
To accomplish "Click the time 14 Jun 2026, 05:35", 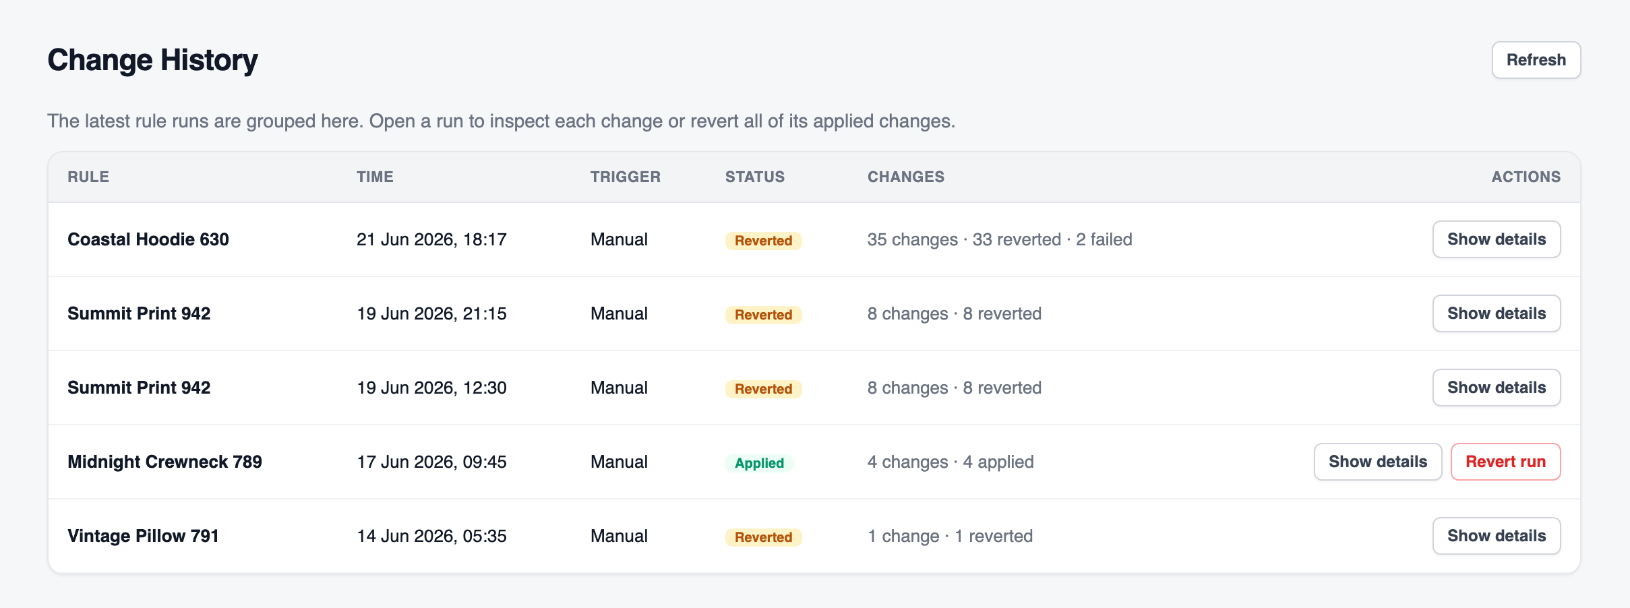I will click(431, 536).
